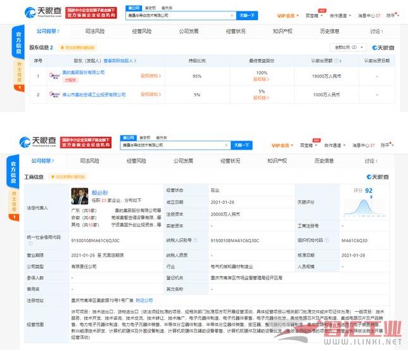Click the 天眼一下 search button above the shareholder table
Viewport: 408px width, 351px height.
point(247,16)
